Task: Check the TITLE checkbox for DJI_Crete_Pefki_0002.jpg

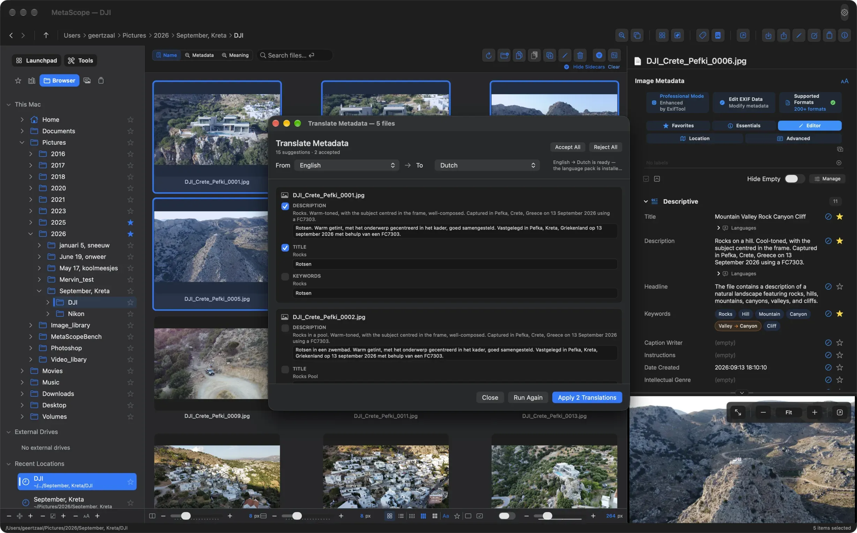Action: 285,369
